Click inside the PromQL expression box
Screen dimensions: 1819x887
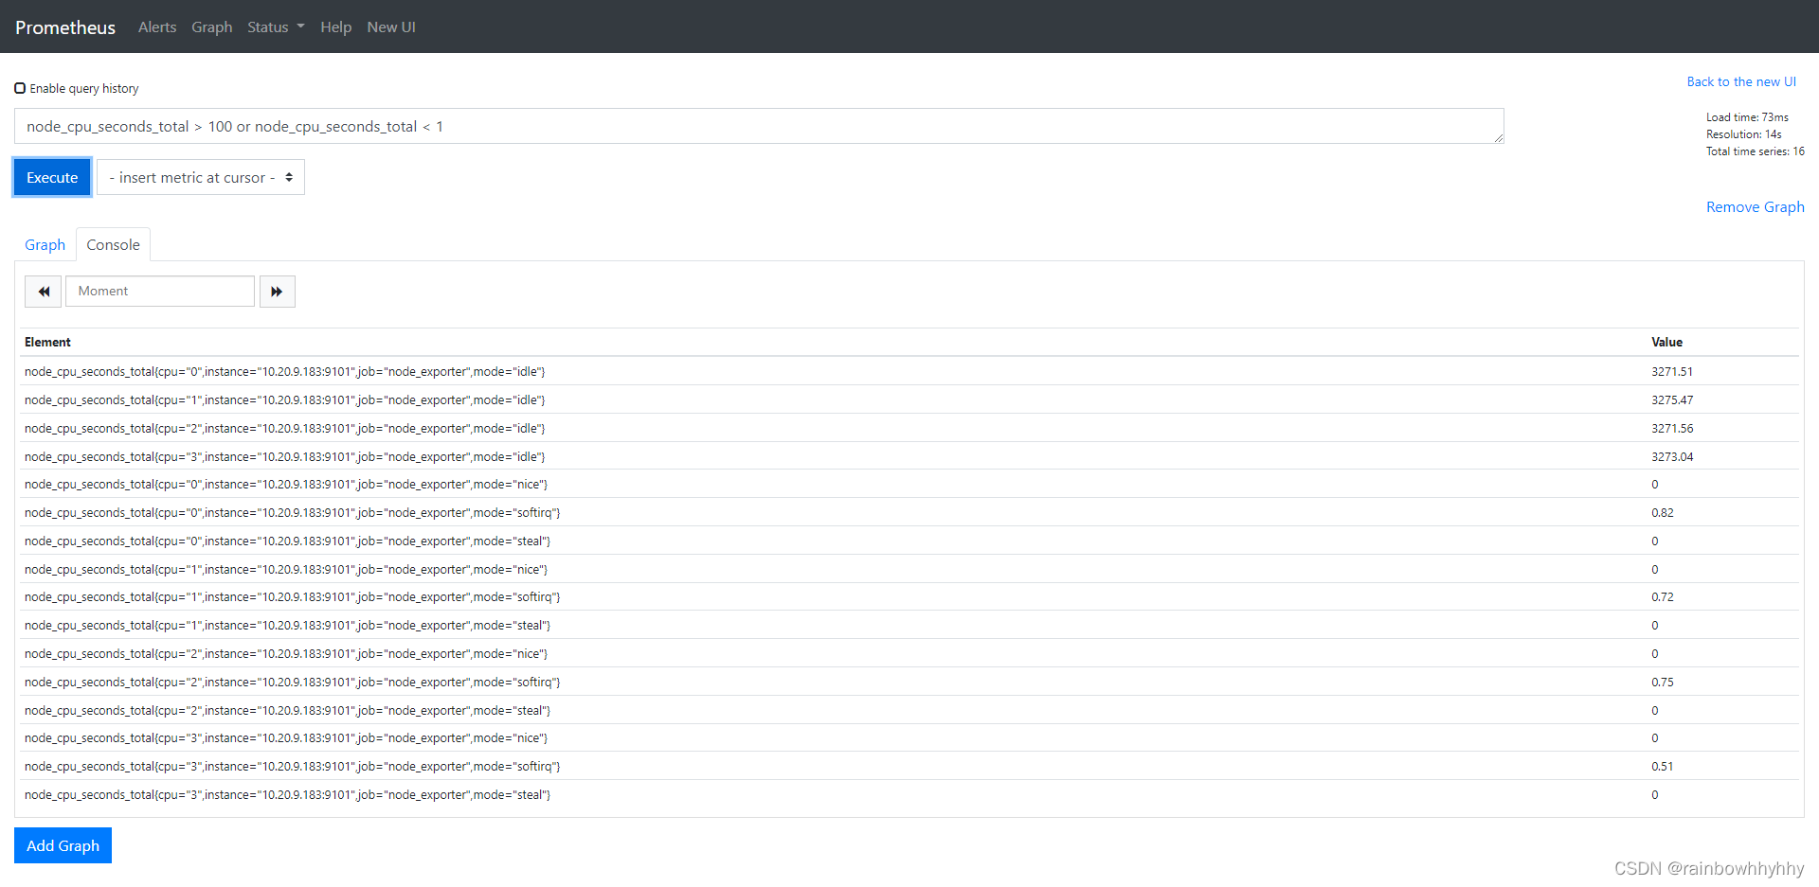point(758,126)
